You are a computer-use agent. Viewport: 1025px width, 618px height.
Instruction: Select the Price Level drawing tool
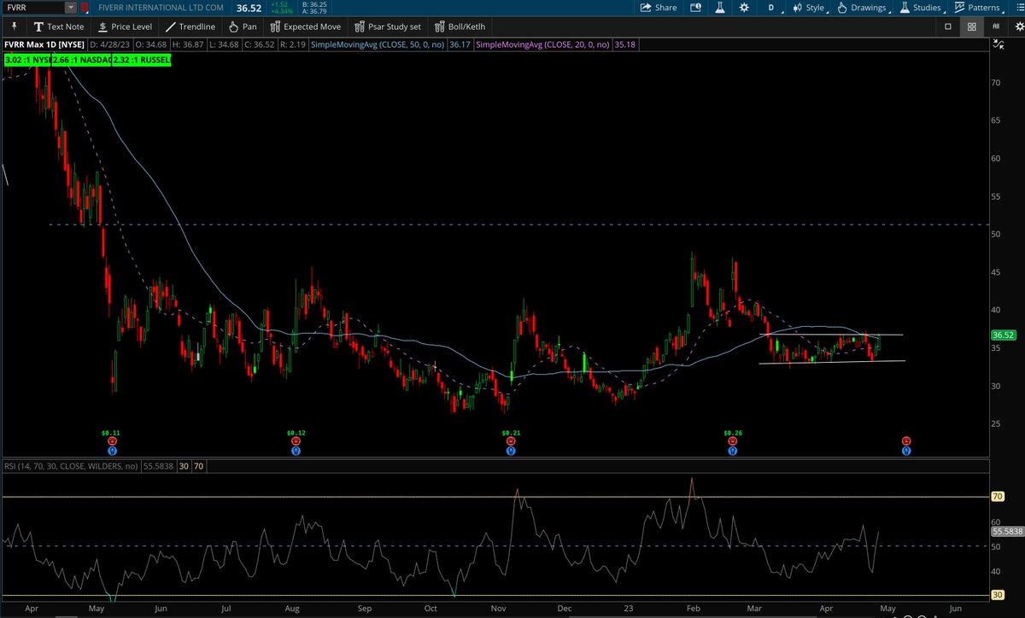click(x=125, y=26)
